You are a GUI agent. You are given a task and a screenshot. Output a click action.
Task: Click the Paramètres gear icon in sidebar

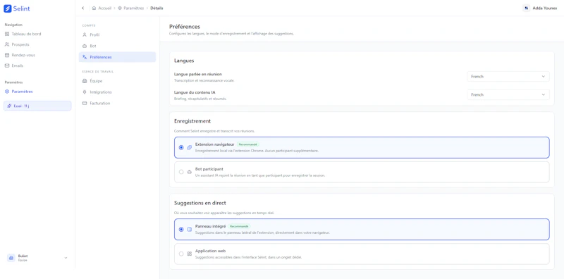click(7, 92)
